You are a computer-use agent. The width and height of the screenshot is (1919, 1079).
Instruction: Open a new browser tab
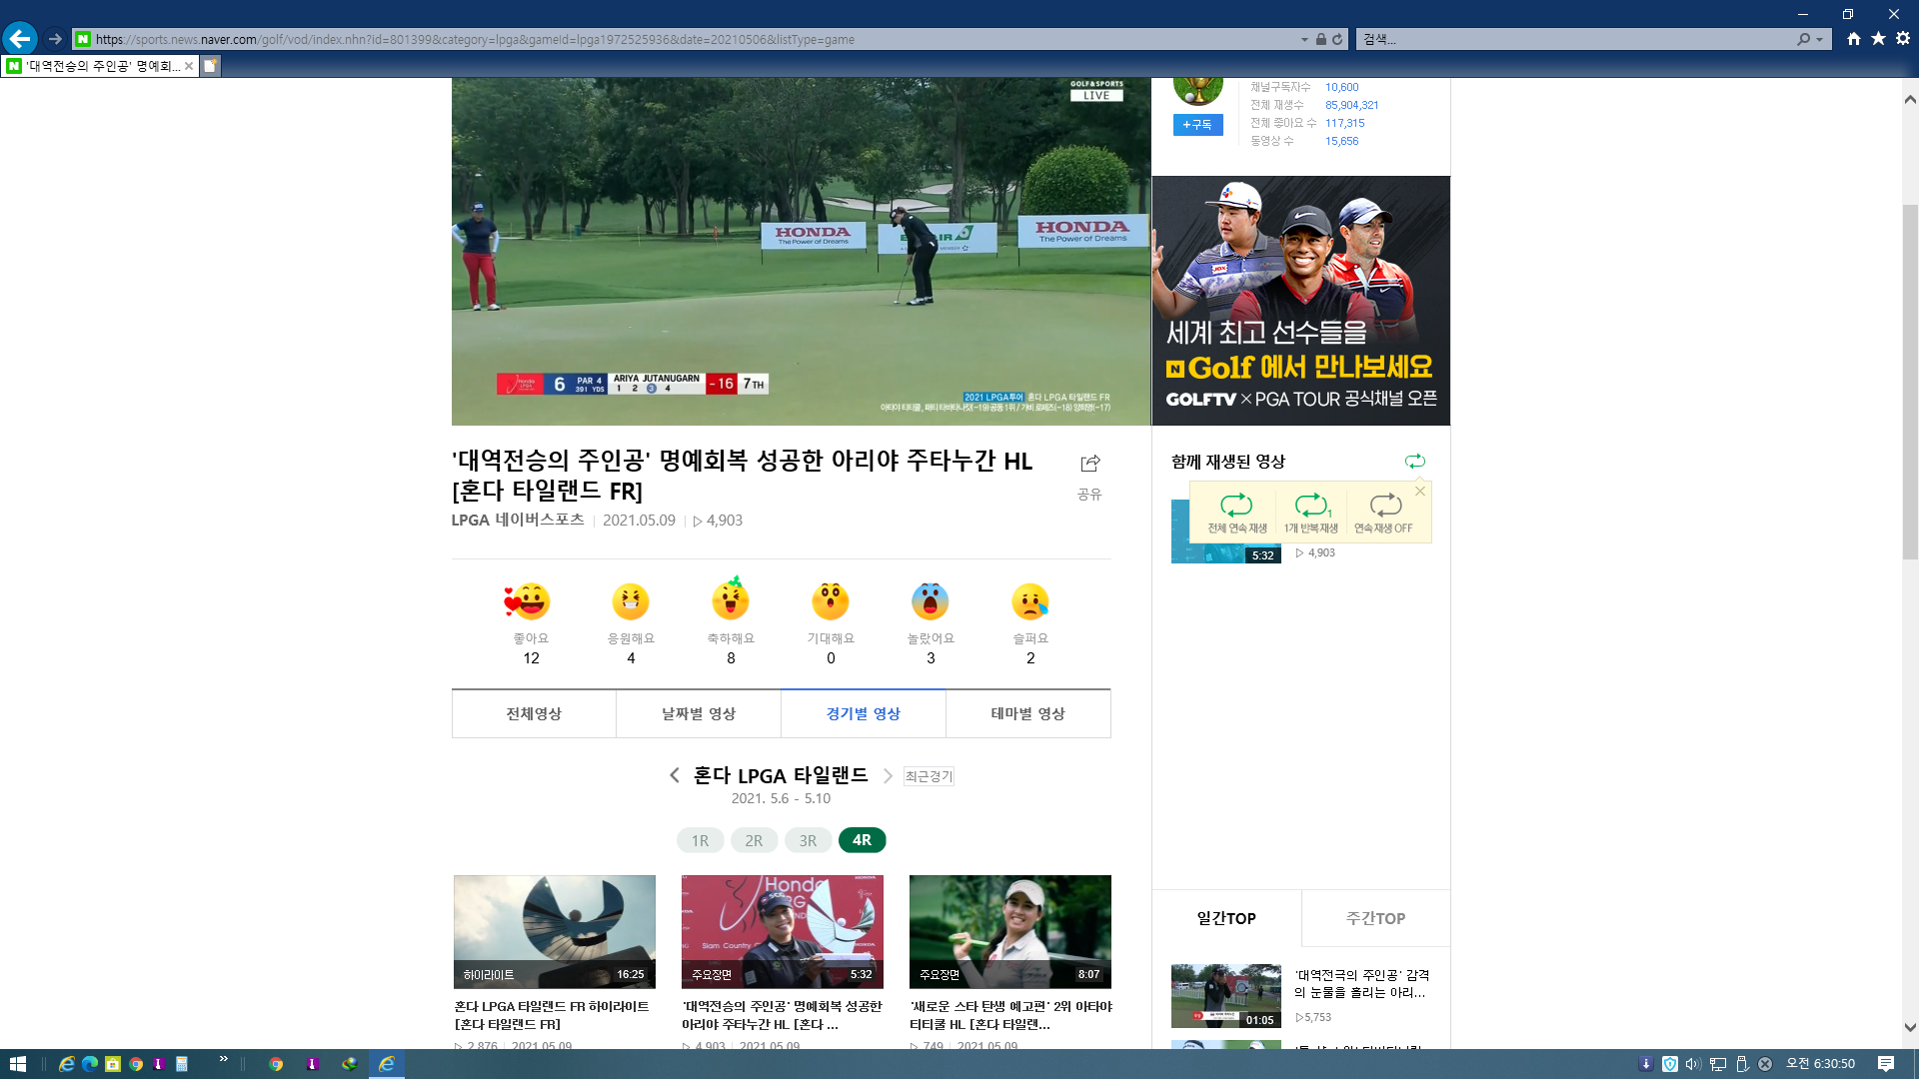[x=210, y=66]
